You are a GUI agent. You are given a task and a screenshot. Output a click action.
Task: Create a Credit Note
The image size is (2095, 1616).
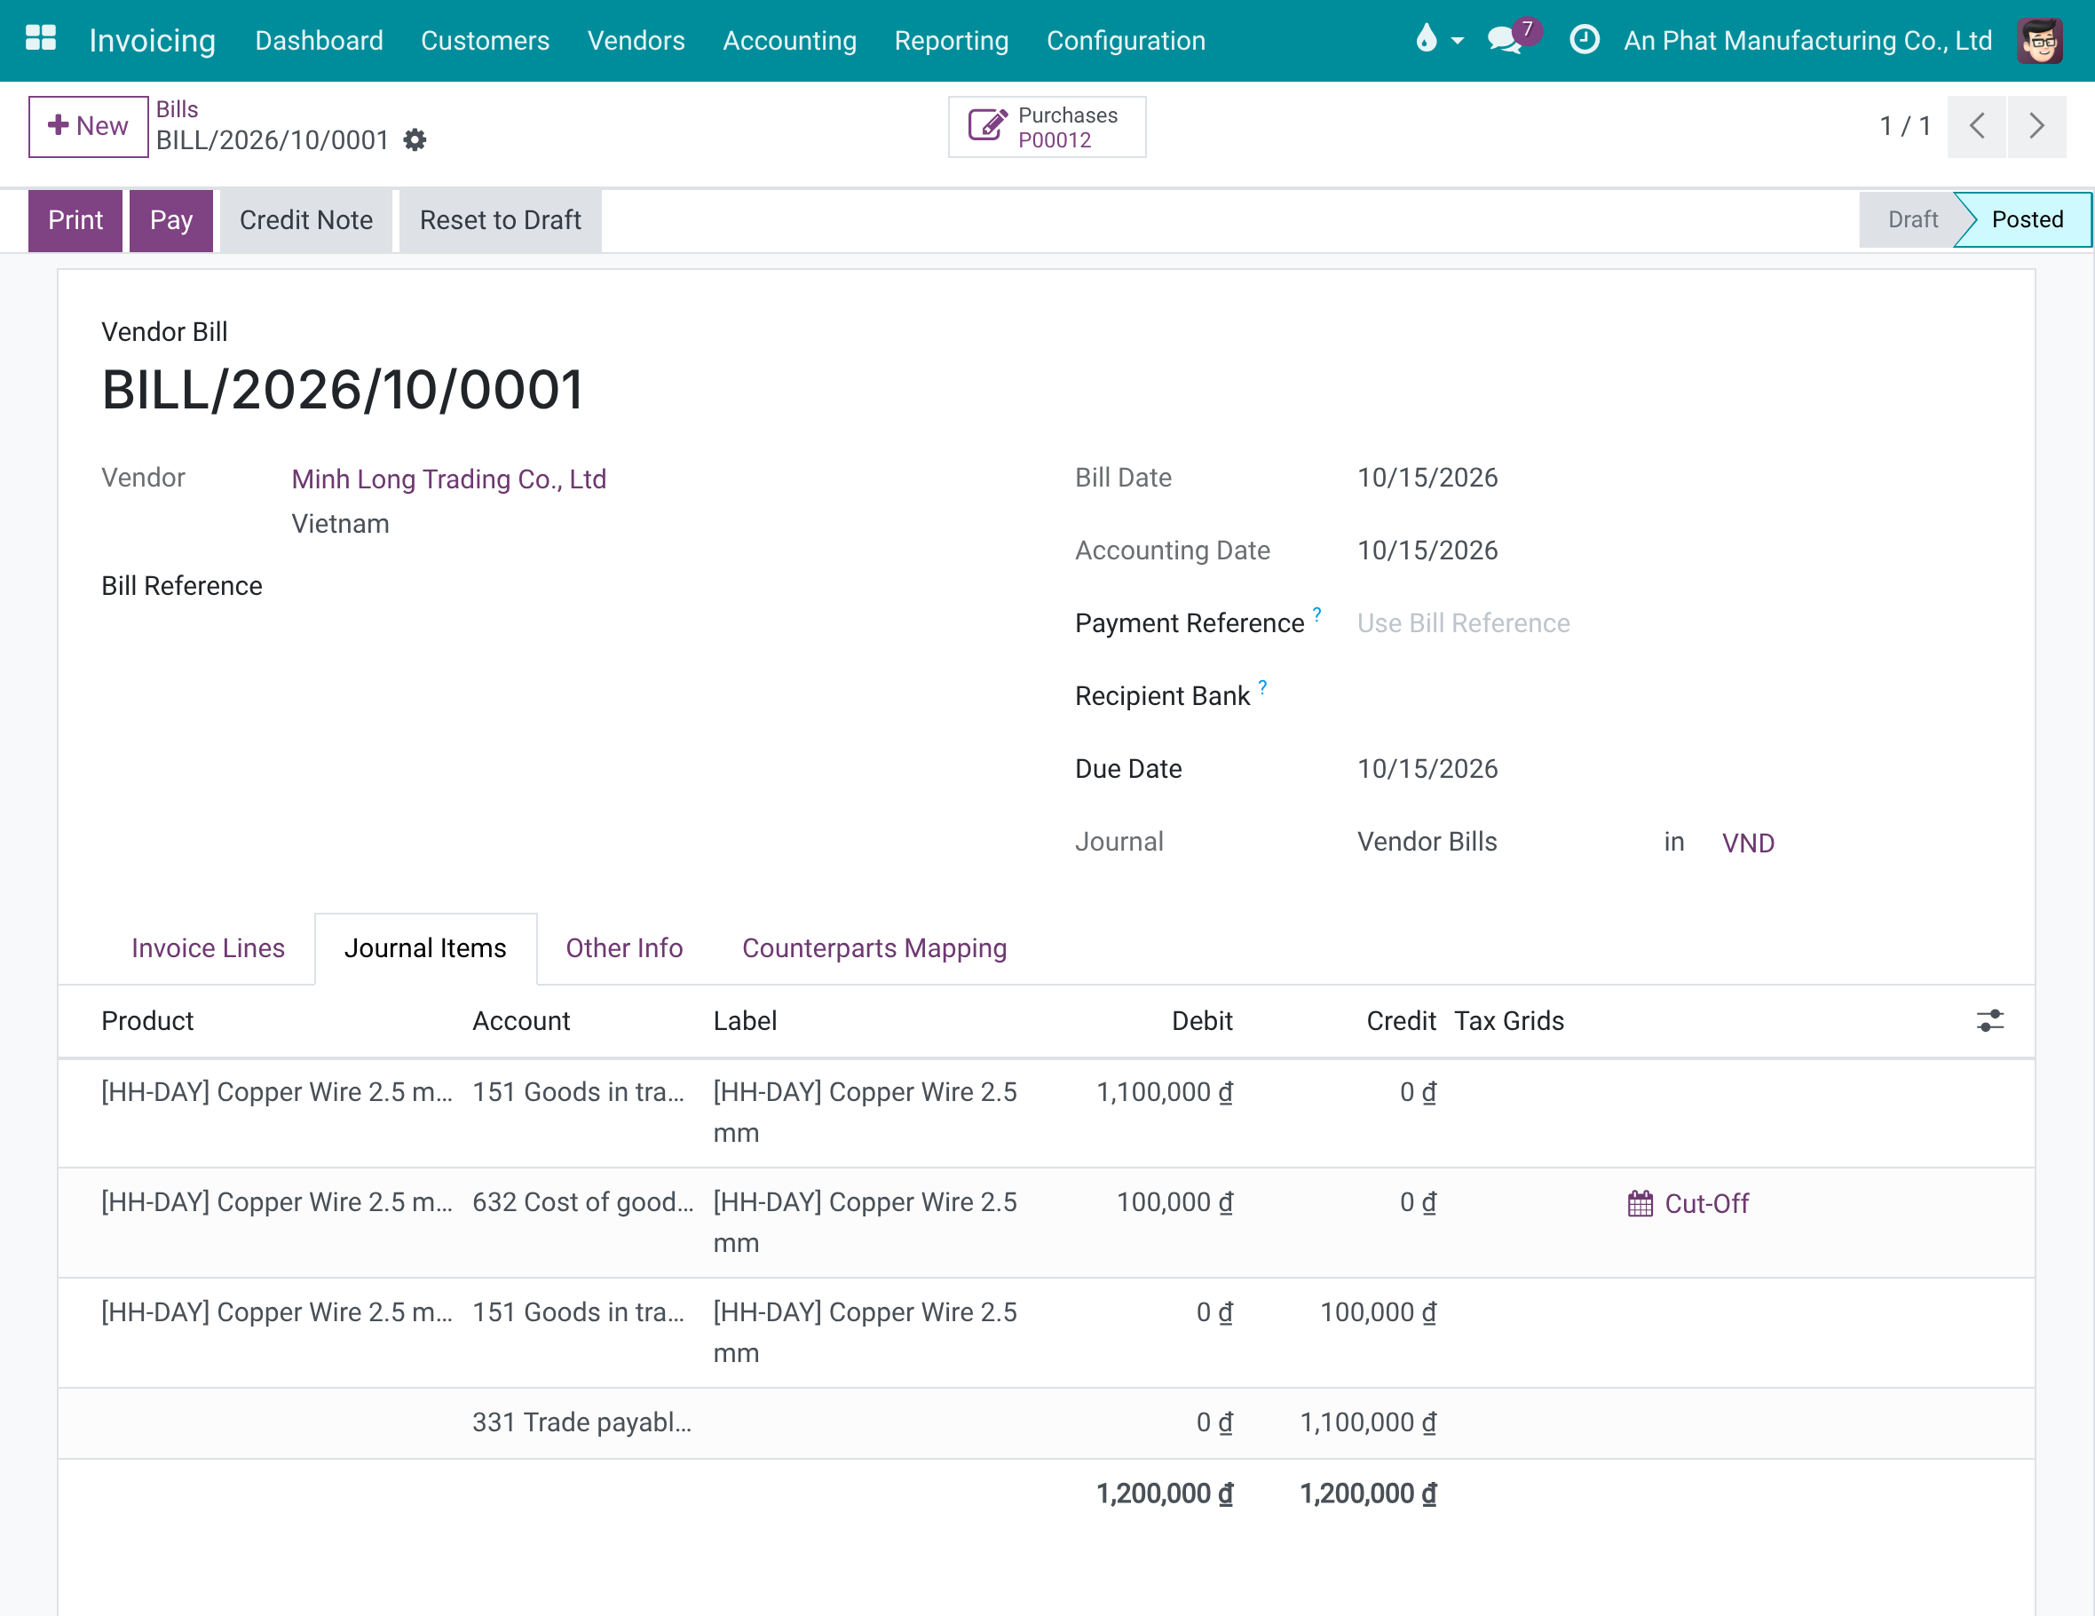pos(306,219)
